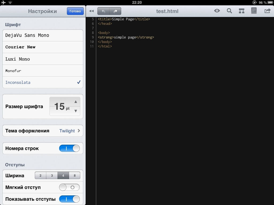The width and height of the screenshot is (274, 205).
Task: Collapse sidebar with double-arrow icon
Action: [92, 11]
